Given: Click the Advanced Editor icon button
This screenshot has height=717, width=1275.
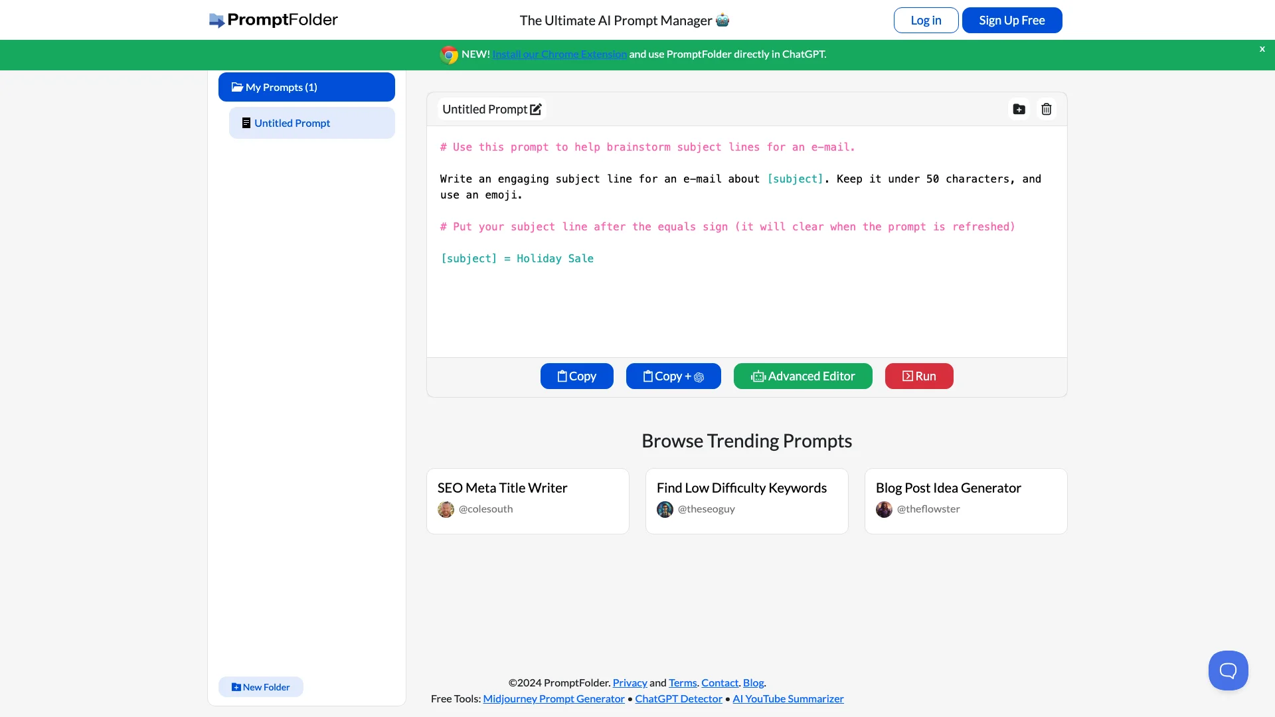Looking at the screenshot, I should click(758, 376).
